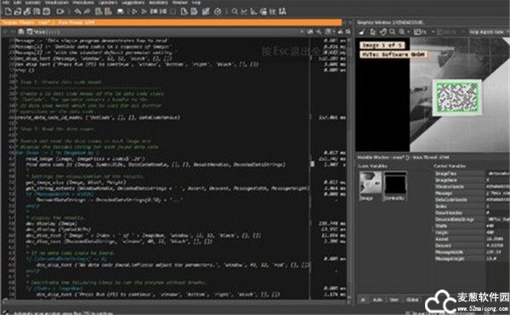Open the Suggestions menu
The width and height of the screenshot is (510, 315).
click(x=133, y=3)
